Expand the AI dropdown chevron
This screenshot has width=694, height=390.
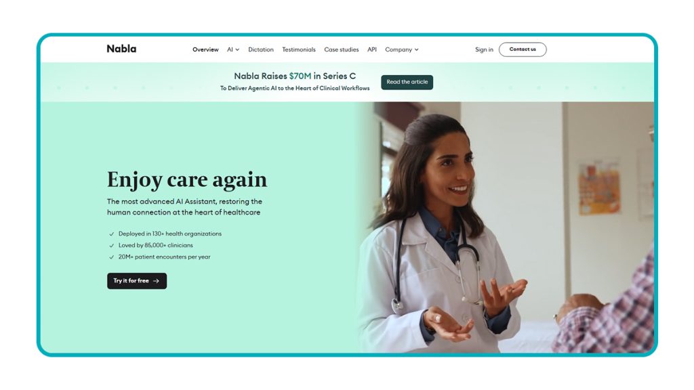[237, 49]
